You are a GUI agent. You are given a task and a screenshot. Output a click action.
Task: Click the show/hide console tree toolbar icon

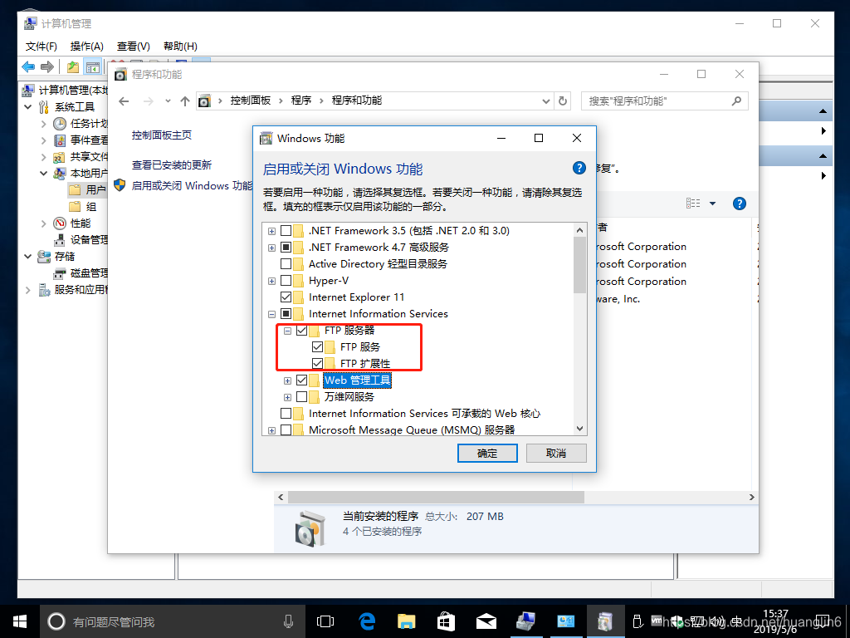tap(93, 67)
